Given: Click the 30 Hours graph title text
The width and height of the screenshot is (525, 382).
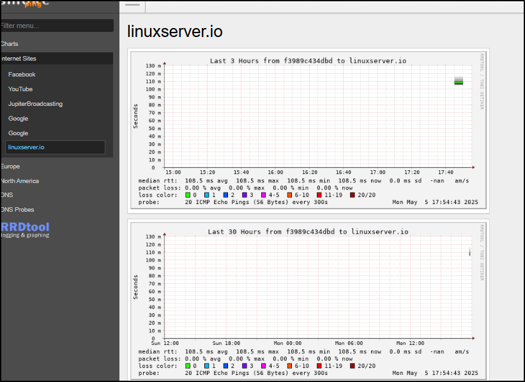Looking at the screenshot, I should point(308,231).
